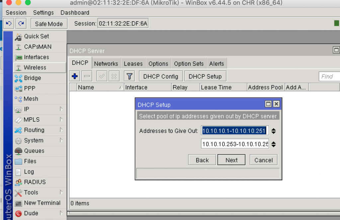Viewport: 340px width, 220px height.
Task: Click the Find search box
Action: pyautogui.click(x=329, y=76)
